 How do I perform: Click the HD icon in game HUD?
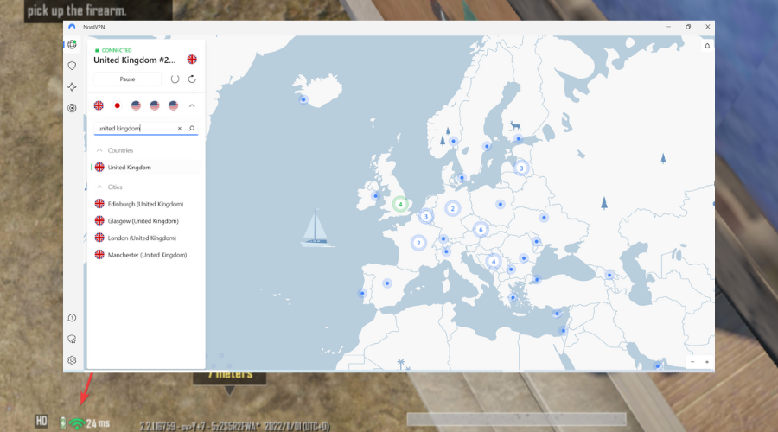[x=41, y=422]
